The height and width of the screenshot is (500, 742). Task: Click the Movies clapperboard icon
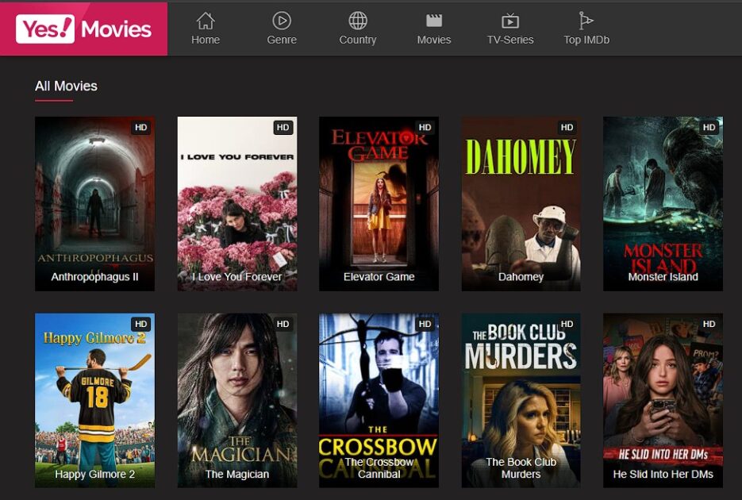(x=434, y=21)
